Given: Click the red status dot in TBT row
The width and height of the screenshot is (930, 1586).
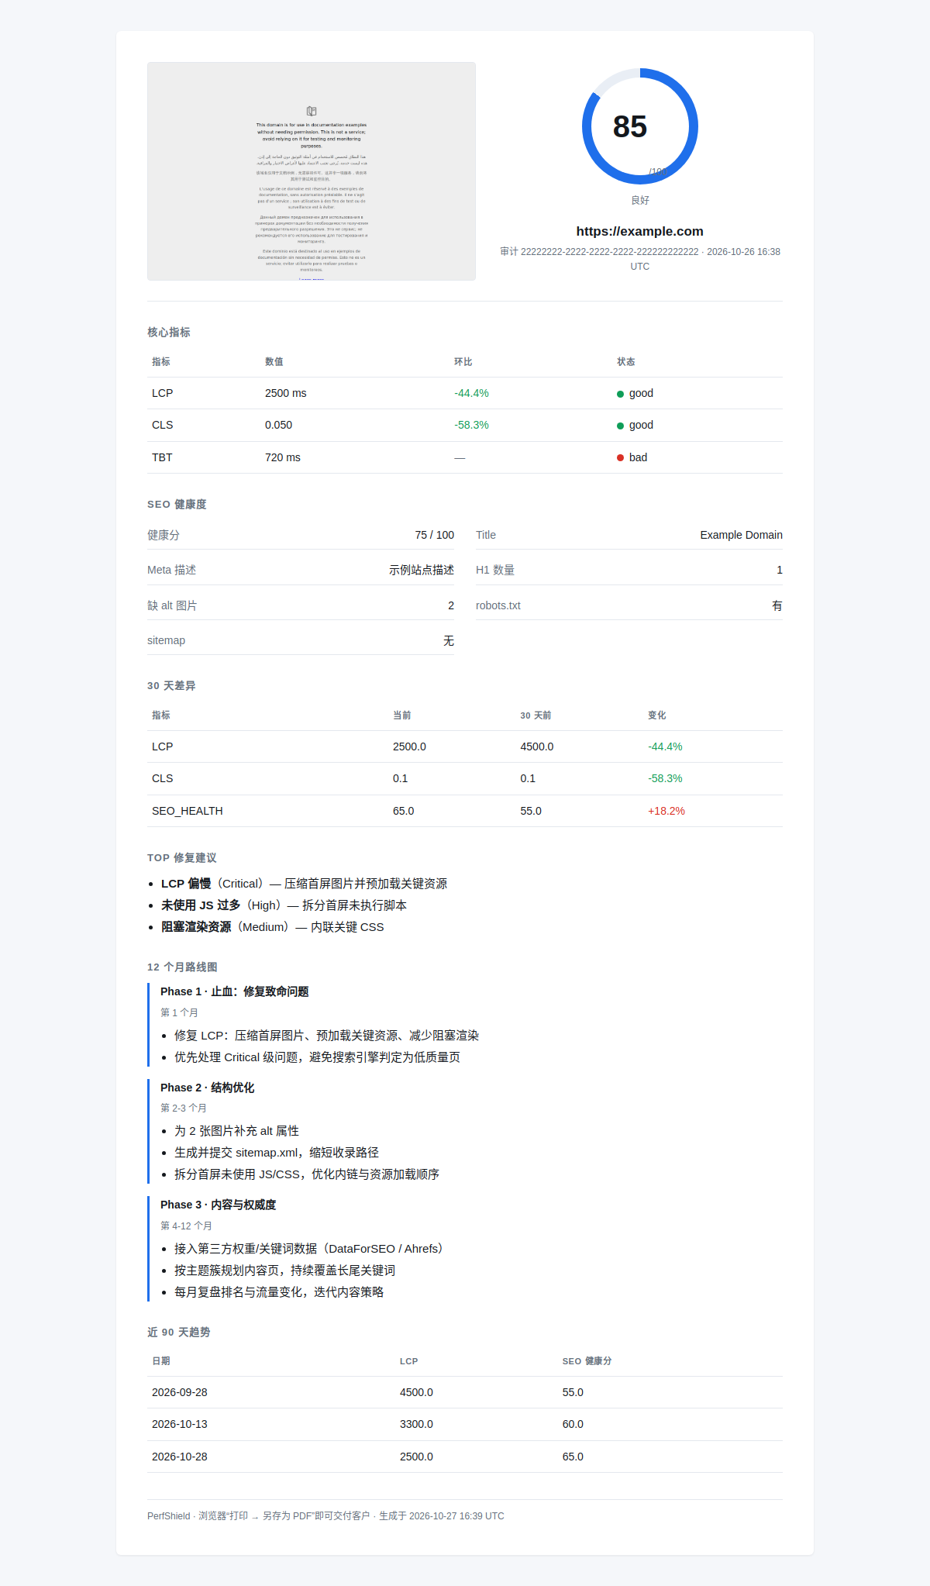Looking at the screenshot, I should tap(620, 457).
